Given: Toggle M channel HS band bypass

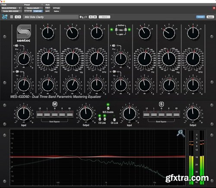Looking at the screenshot, I should tap(70, 115).
